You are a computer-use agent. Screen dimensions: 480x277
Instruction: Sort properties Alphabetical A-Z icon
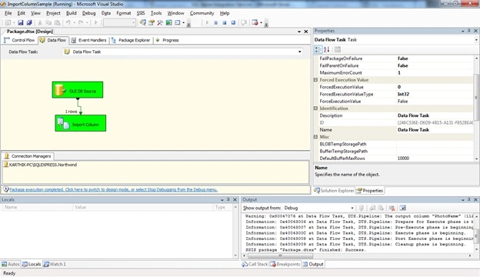326,49
